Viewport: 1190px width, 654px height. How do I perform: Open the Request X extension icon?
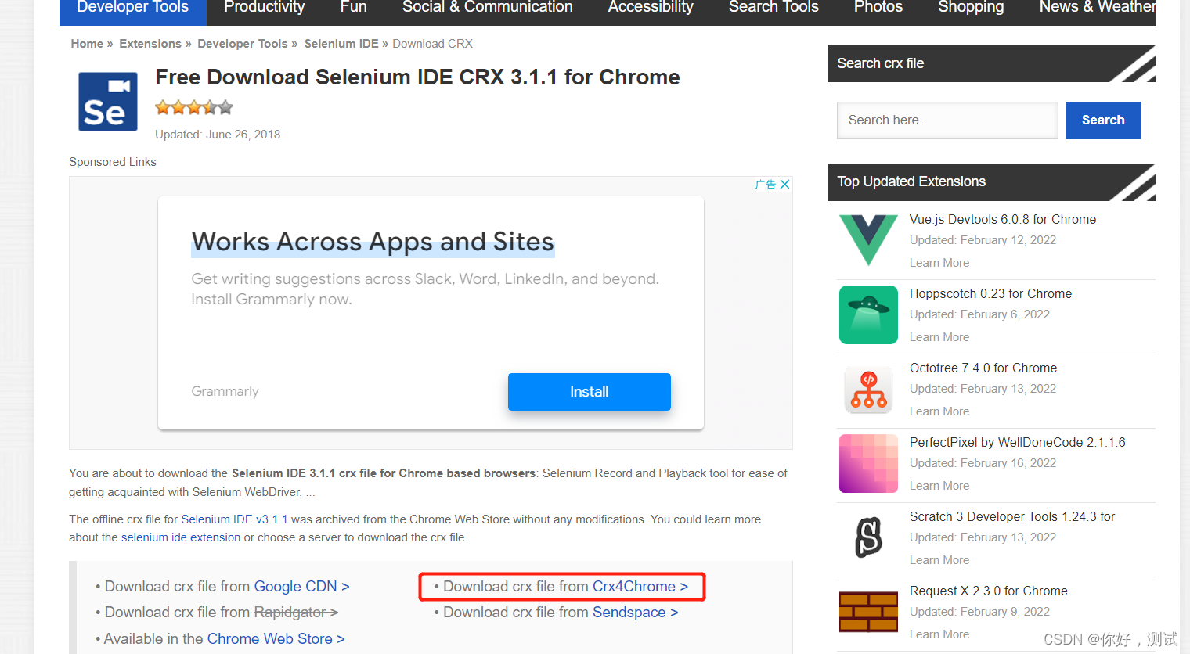coord(868,613)
